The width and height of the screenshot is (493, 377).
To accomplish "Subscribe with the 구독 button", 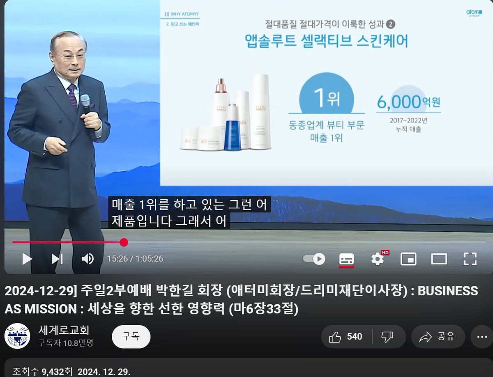I will tap(131, 337).
